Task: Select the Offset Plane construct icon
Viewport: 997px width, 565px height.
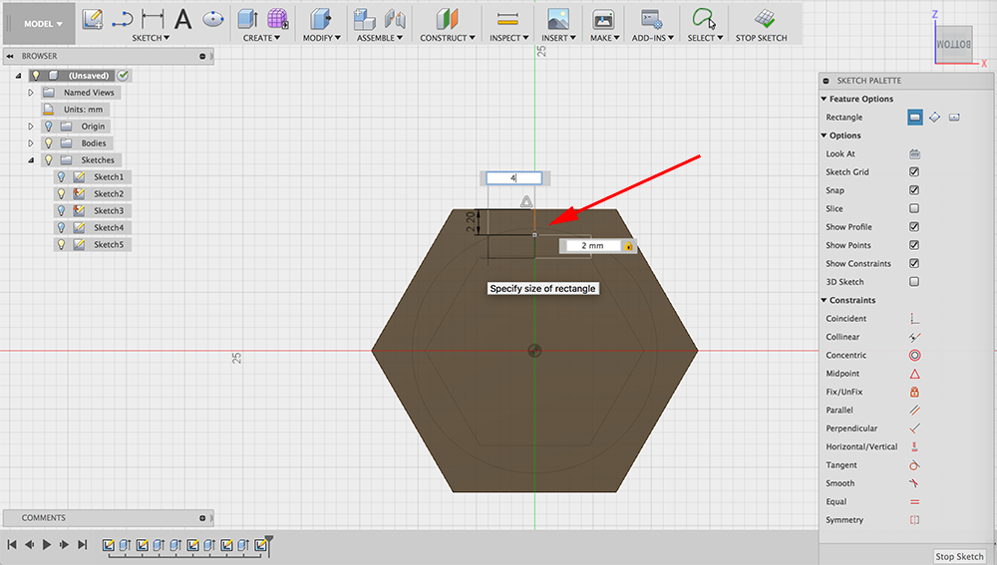Action: coord(448,19)
